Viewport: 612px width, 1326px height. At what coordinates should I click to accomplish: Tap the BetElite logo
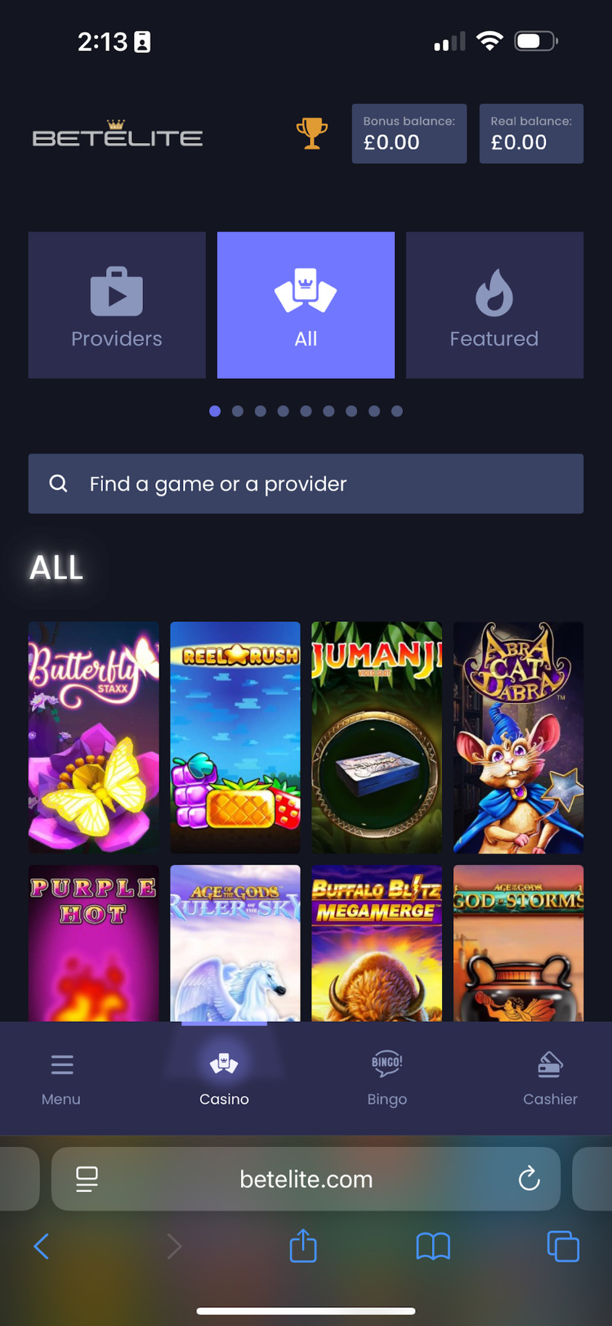117,133
